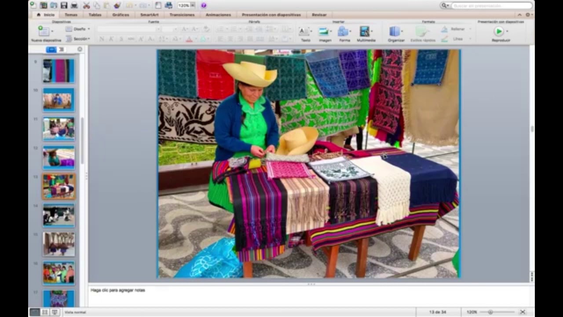
Task: Open the Sección dropdown
Action: click(x=77, y=39)
